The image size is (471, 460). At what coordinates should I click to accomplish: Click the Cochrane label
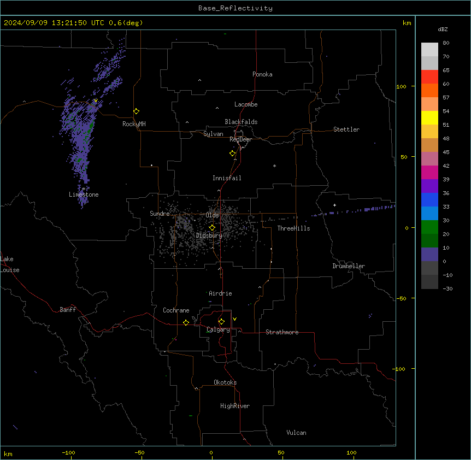[176, 310]
